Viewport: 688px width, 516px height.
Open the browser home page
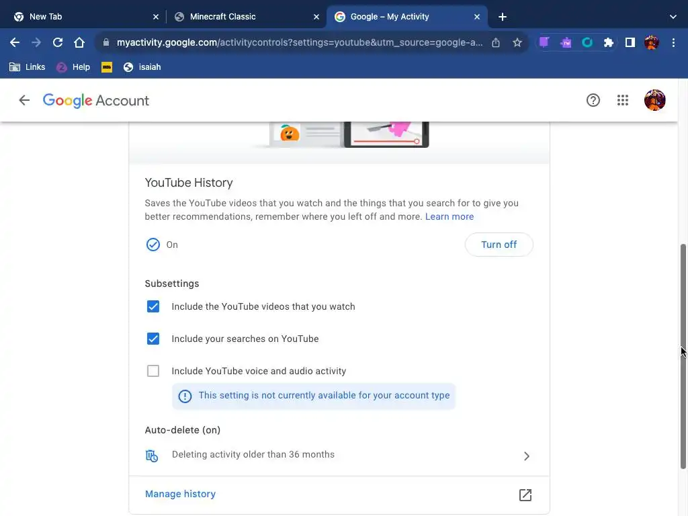[79, 42]
